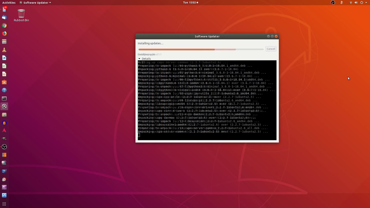Click the installation progress bar
Screen dimensions: 370x208
click(x=201, y=49)
